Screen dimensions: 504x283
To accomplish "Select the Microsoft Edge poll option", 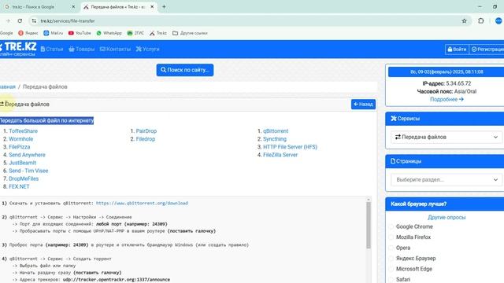I will (x=391, y=269).
